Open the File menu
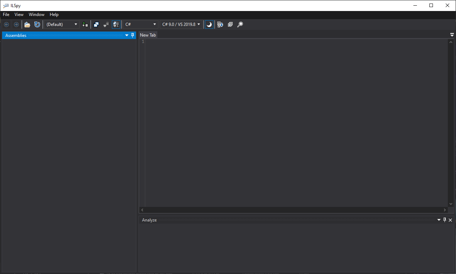456x274 pixels. [6, 15]
